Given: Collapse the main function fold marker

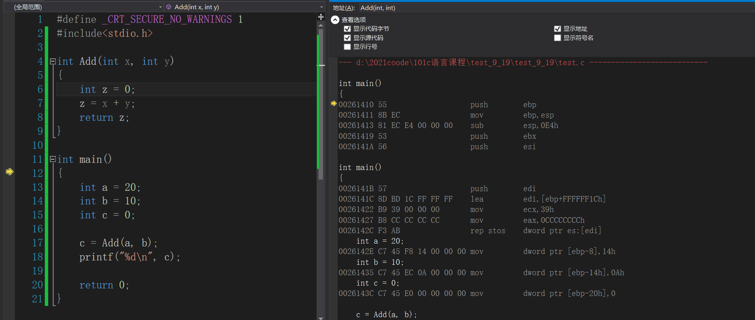Looking at the screenshot, I should pyautogui.click(x=52, y=159).
